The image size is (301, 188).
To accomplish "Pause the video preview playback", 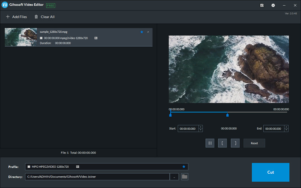I will [210, 143].
